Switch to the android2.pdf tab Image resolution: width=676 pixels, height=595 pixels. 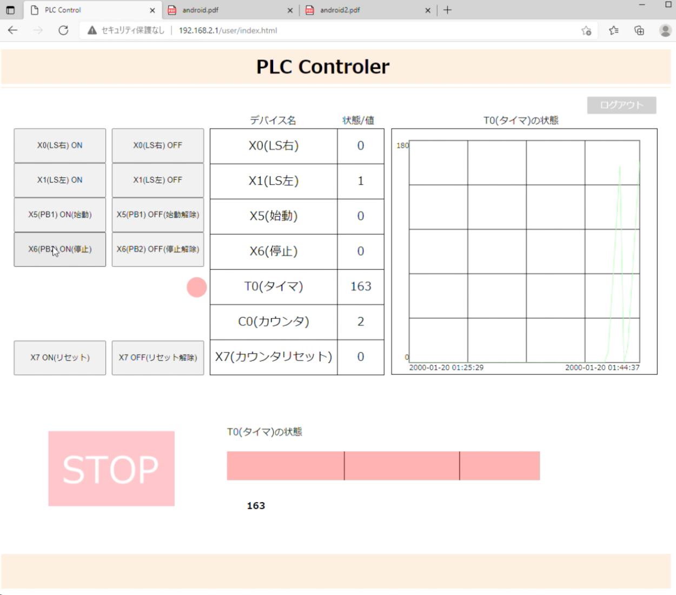point(368,10)
